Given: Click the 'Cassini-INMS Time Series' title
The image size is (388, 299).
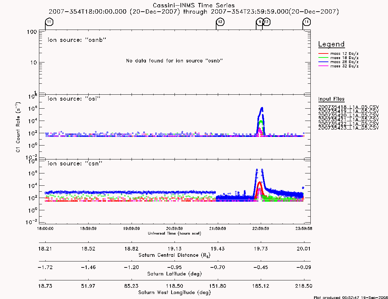Looking at the screenshot, I should tap(194, 5).
